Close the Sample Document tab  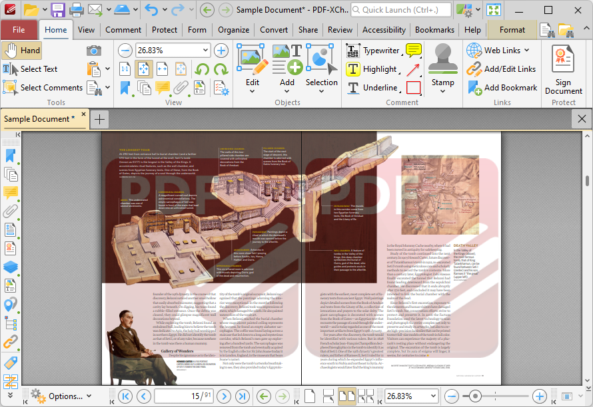point(83,114)
